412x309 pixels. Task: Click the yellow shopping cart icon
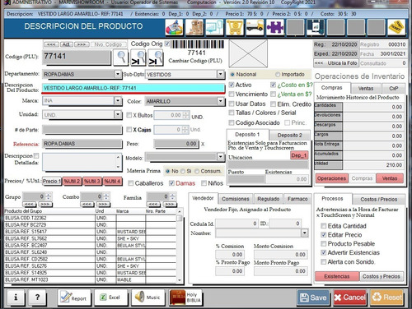click(x=235, y=27)
